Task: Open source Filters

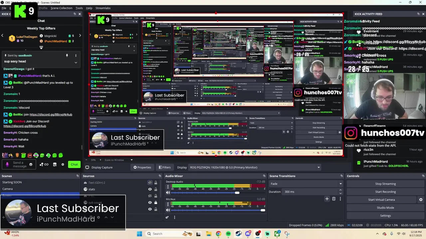Action: 165,167
